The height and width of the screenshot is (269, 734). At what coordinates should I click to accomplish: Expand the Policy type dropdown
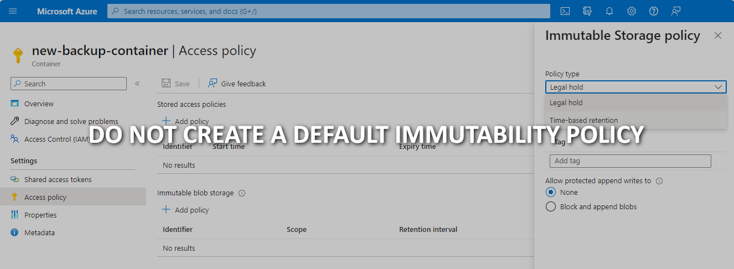point(635,87)
